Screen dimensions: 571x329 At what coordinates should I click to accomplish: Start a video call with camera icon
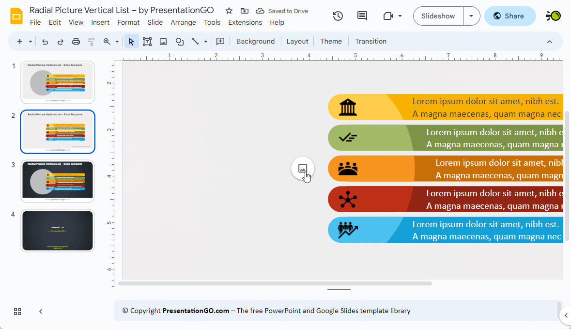[388, 16]
